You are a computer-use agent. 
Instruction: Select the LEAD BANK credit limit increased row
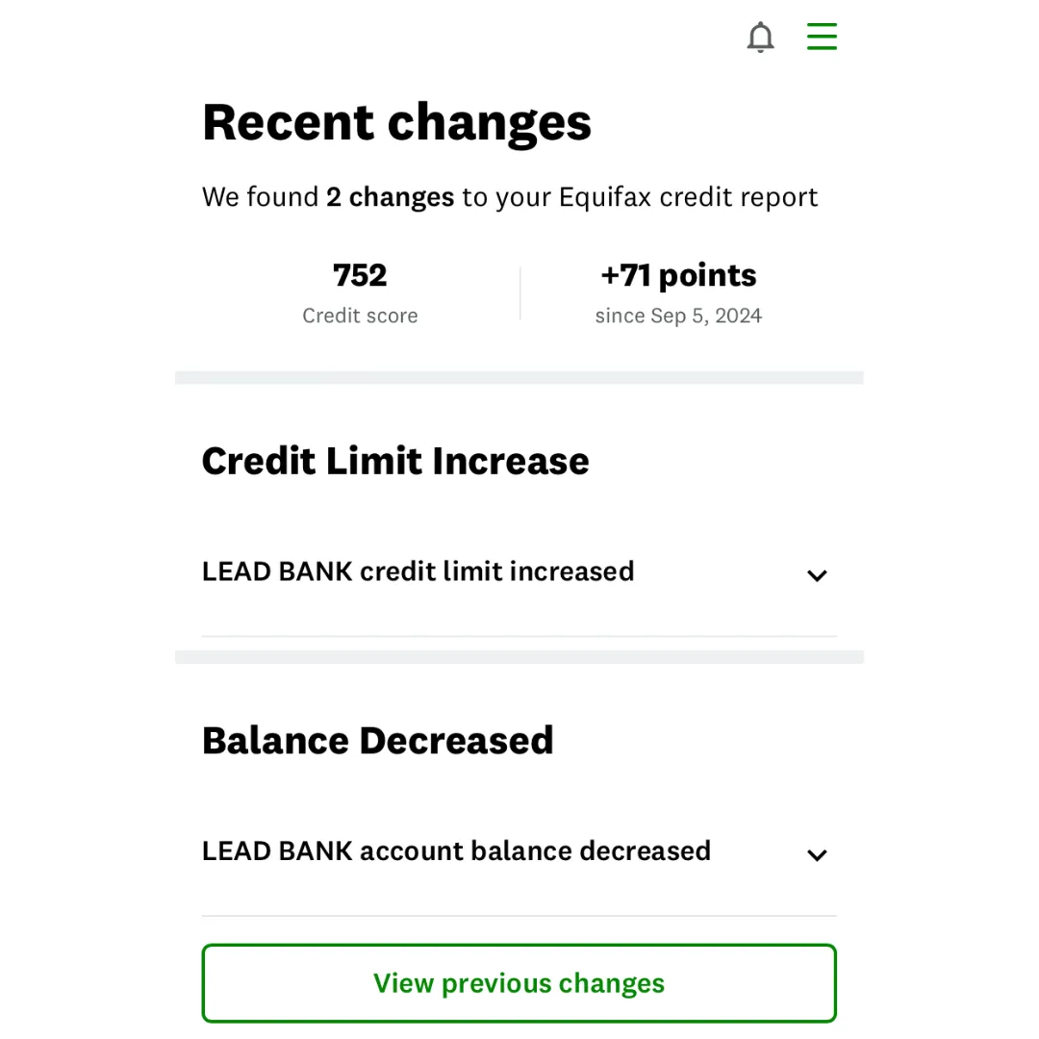[519, 571]
